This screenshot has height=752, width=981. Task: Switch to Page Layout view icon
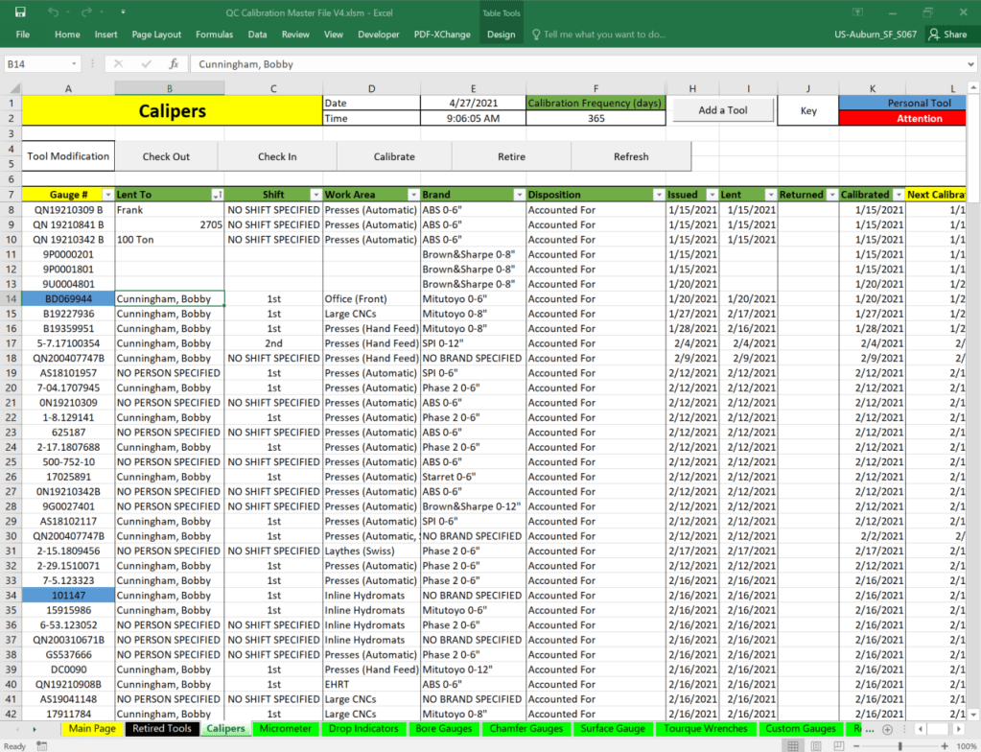(816, 745)
